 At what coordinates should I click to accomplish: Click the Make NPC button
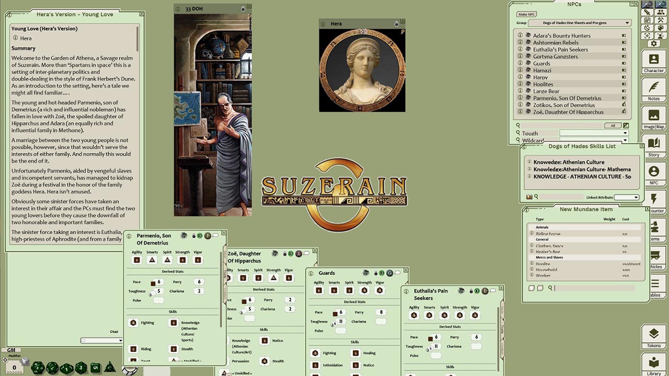(x=526, y=14)
